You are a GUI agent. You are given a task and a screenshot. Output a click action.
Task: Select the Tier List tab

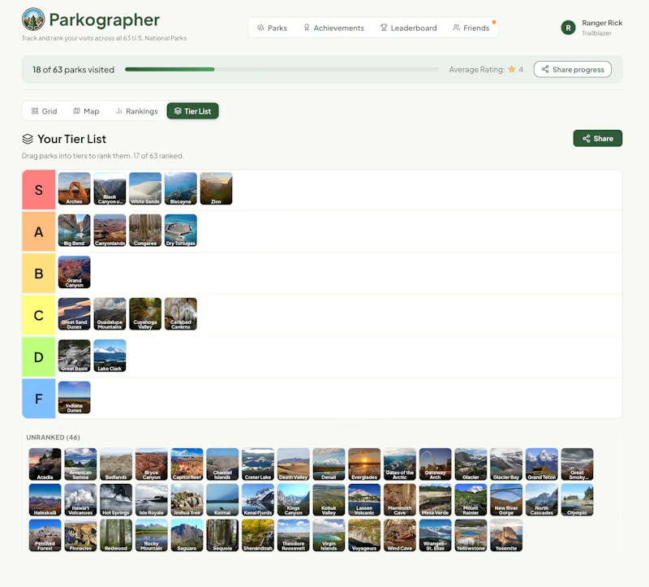click(x=193, y=111)
